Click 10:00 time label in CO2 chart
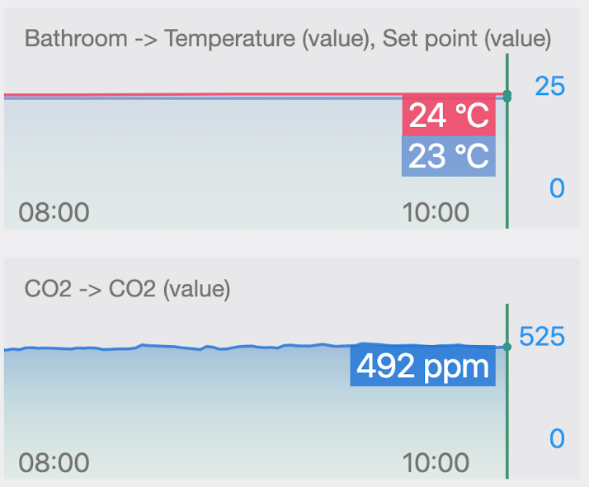This screenshot has height=487, width=589. pos(436,463)
